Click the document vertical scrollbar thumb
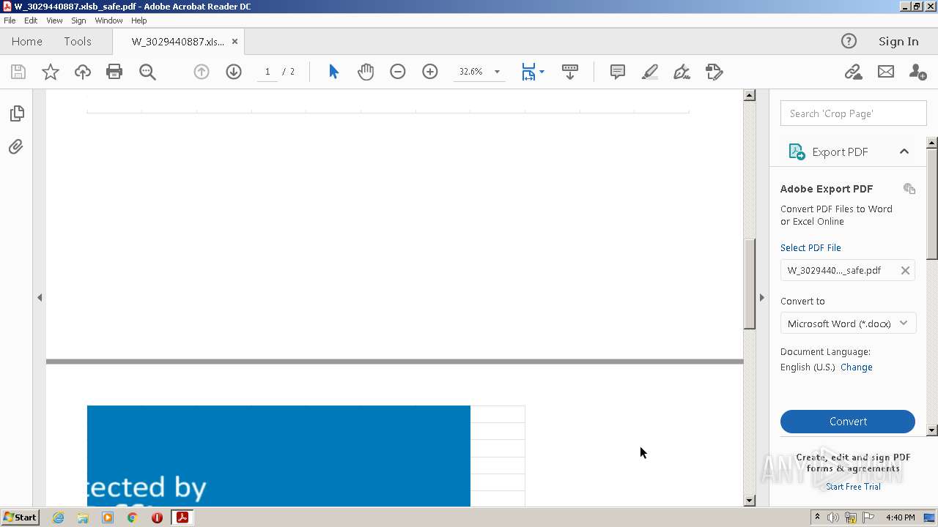The image size is (938, 527). [x=749, y=284]
